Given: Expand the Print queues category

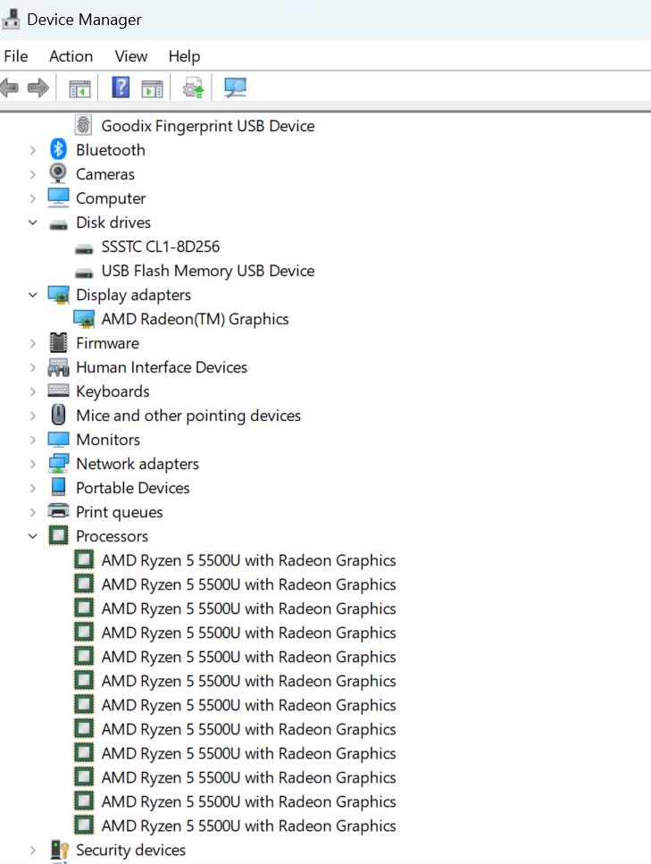Looking at the screenshot, I should tap(33, 513).
